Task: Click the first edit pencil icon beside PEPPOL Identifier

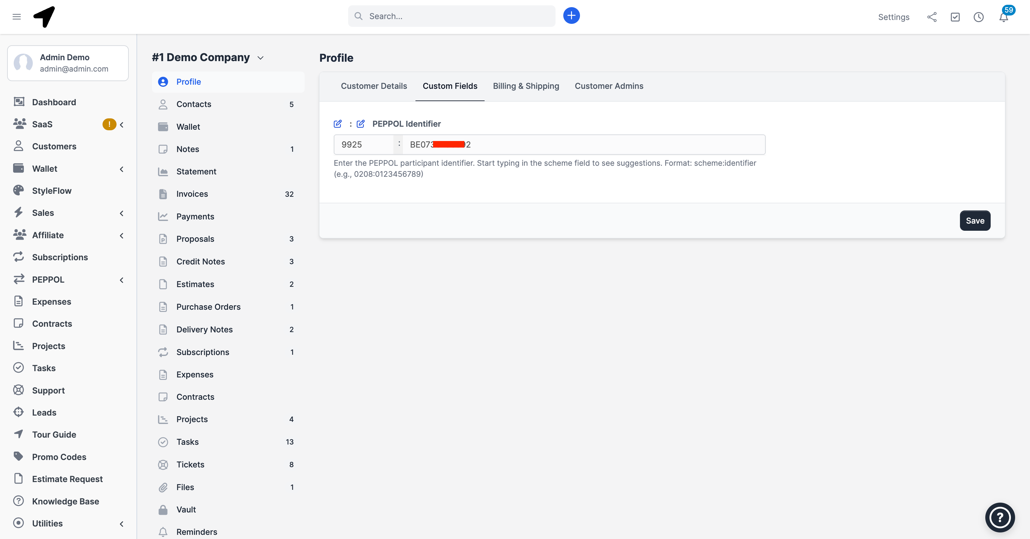Action: pos(337,124)
